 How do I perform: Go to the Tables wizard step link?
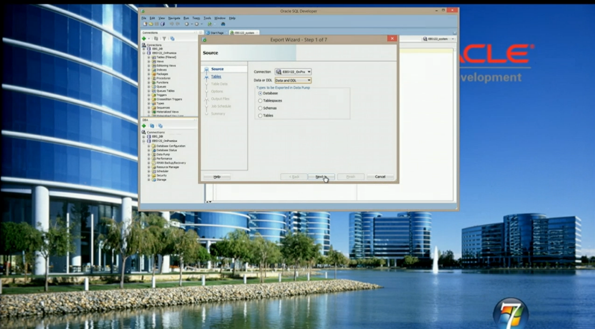coord(216,77)
